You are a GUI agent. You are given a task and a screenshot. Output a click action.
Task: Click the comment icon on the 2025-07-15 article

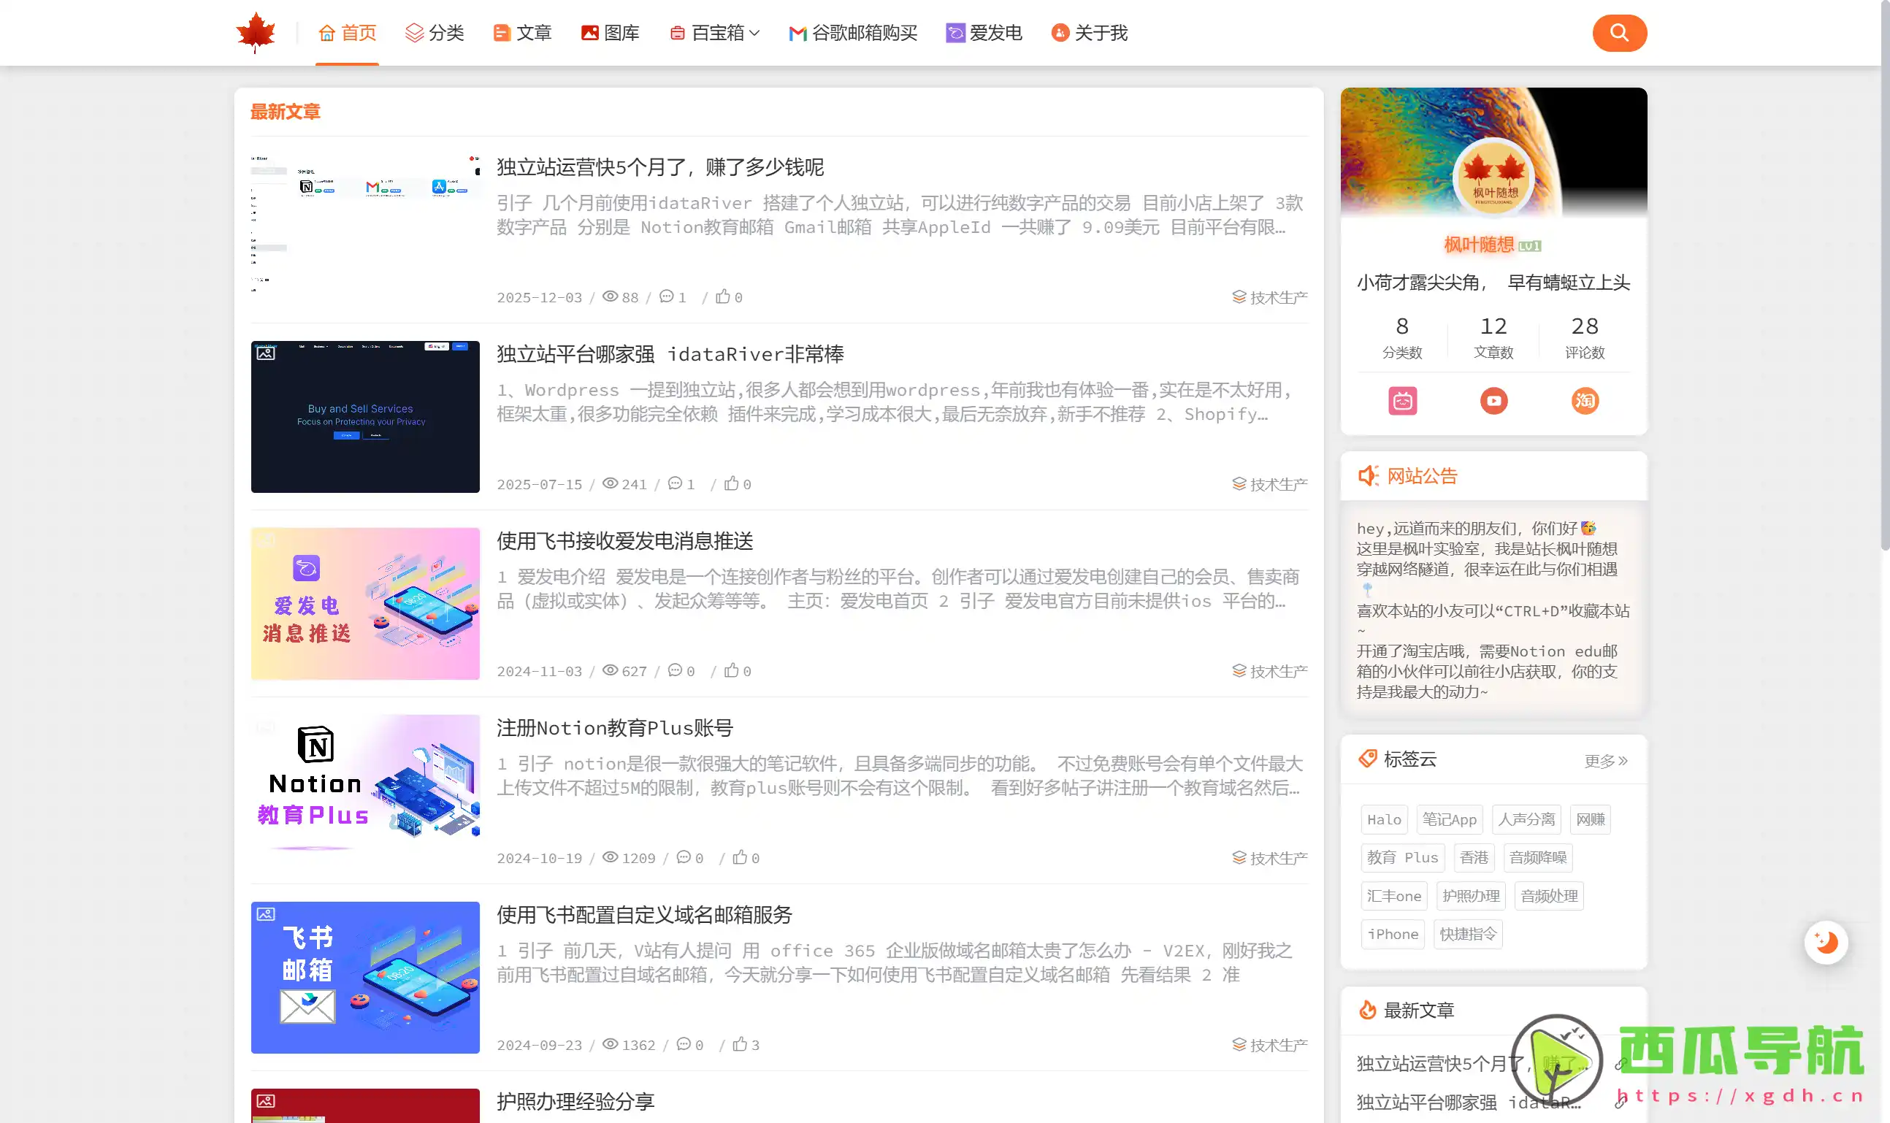[676, 483]
